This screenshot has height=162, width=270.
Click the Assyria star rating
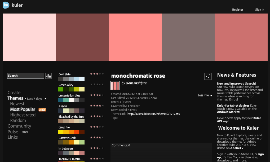[97, 106]
